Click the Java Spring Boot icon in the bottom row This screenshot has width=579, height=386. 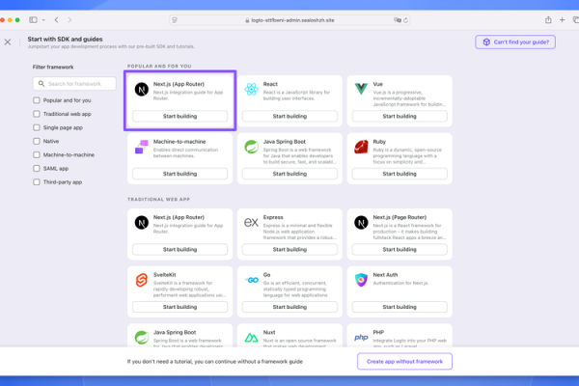tap(142, 338)
